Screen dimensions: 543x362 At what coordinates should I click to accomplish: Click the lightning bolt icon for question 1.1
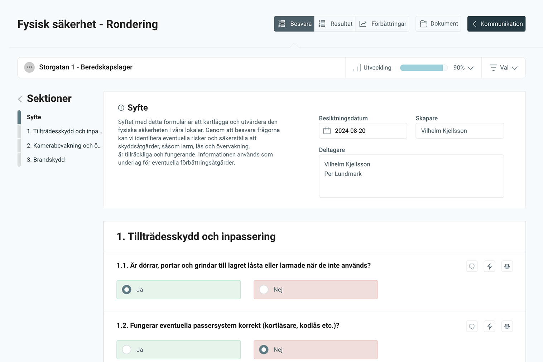pyautogui.click(x=489, y=266)
